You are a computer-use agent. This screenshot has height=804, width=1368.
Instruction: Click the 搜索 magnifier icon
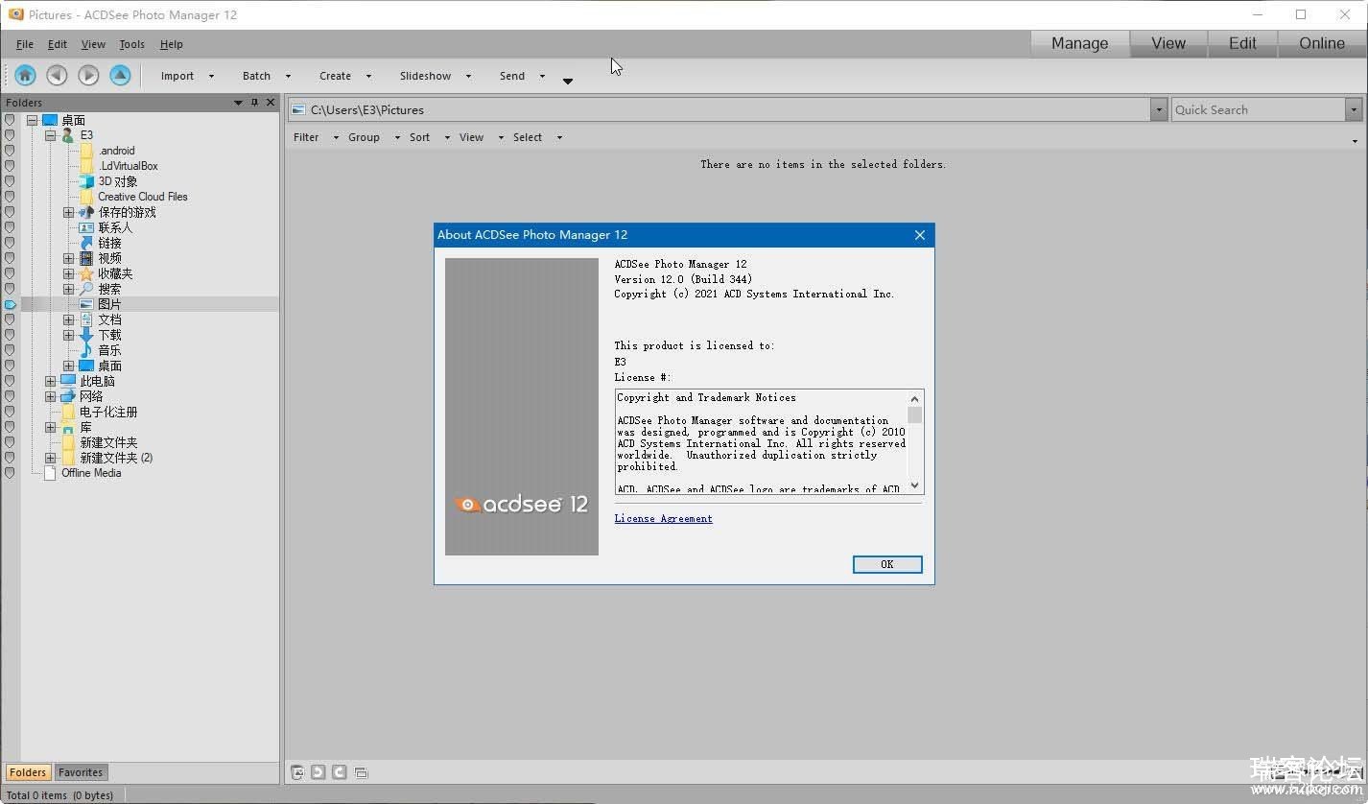tap(86, 289)
